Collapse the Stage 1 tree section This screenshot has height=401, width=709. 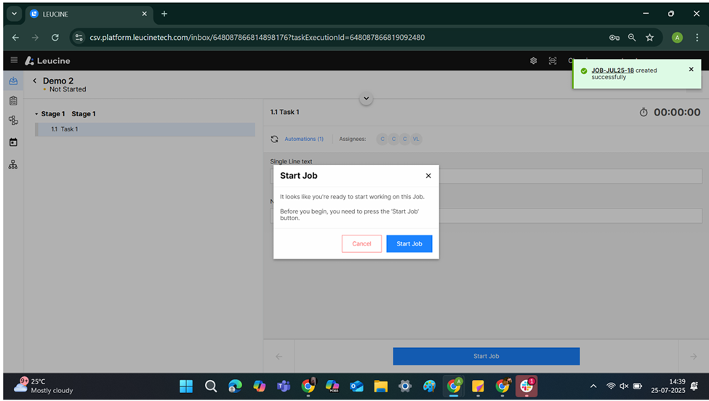(36, 114)
